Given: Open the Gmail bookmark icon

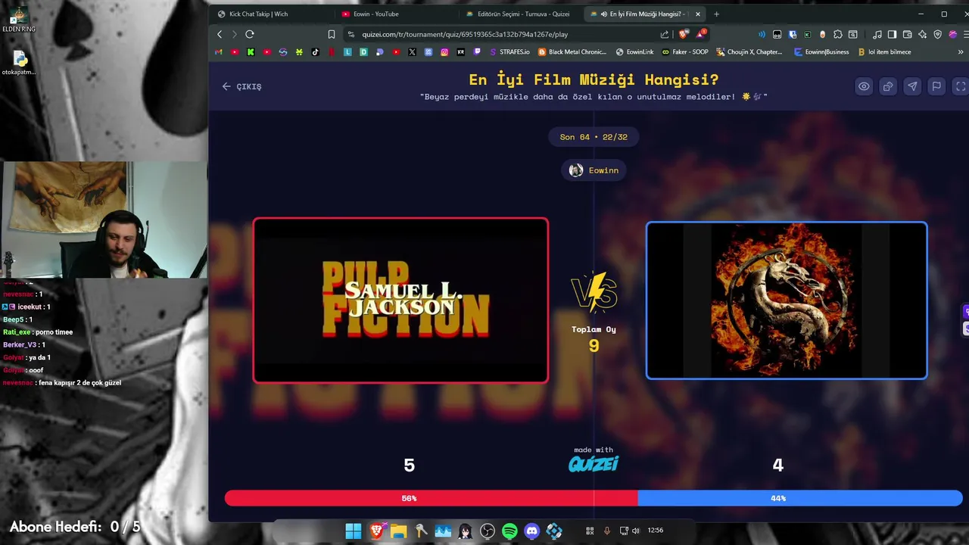Looking at the screenshot, I should point(219,52).
